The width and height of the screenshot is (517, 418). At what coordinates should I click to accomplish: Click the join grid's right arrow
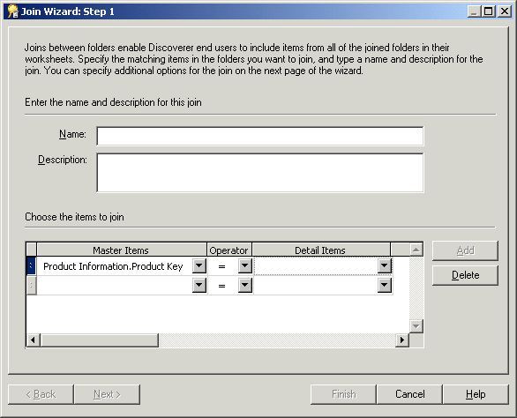402,340
